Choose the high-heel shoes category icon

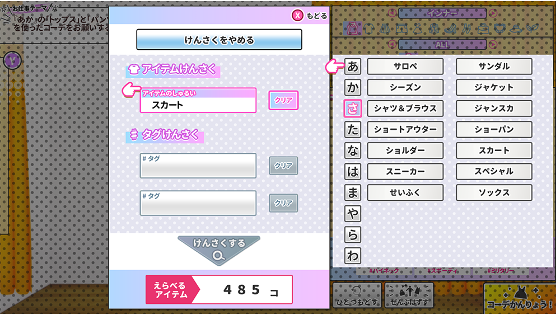pyautogui.click(x=451, y=29)
